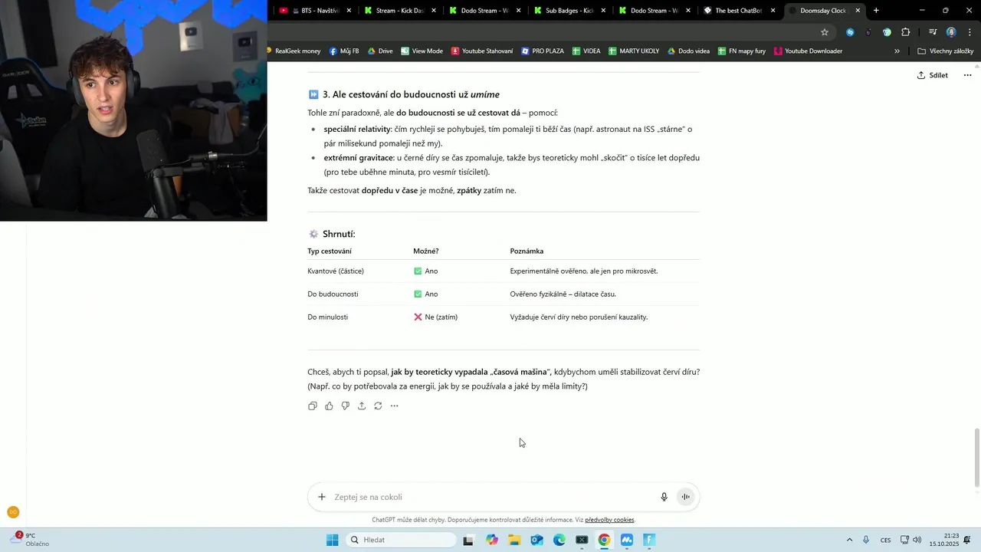The height and width of the screenshot is (552, 981).
Task: Open the View Mode bookmark
Action: click(x=422, y=51)
